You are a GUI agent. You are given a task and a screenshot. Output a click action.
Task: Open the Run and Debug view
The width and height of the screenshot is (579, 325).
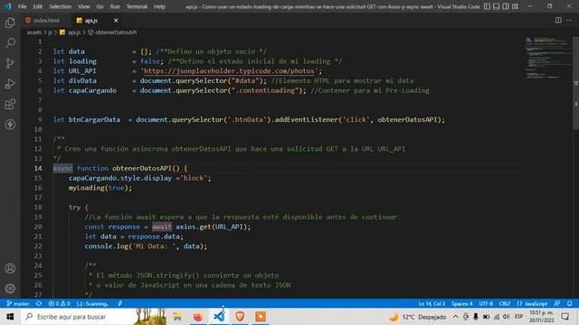pos(10,84)
